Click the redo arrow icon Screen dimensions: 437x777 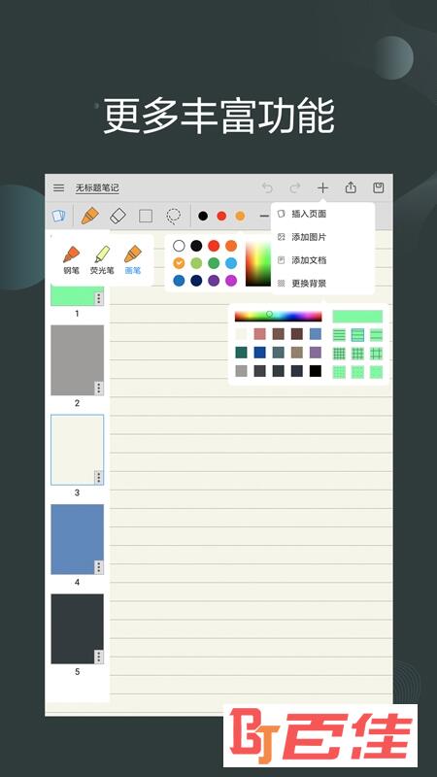click(295, 187)
